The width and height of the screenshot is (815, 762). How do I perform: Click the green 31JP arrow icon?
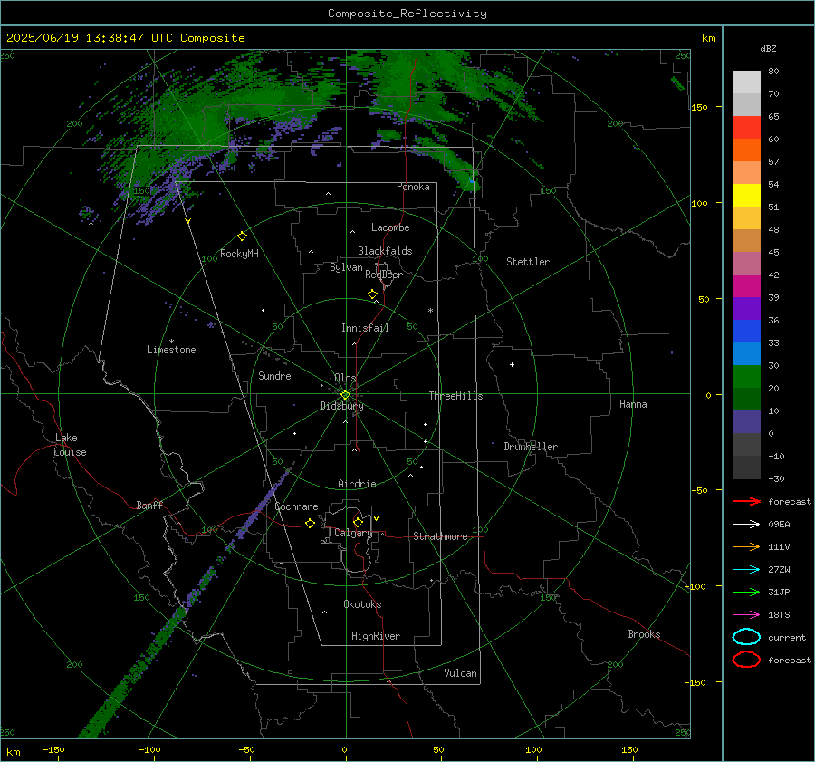pyautogui.click(x=746, y=592)
